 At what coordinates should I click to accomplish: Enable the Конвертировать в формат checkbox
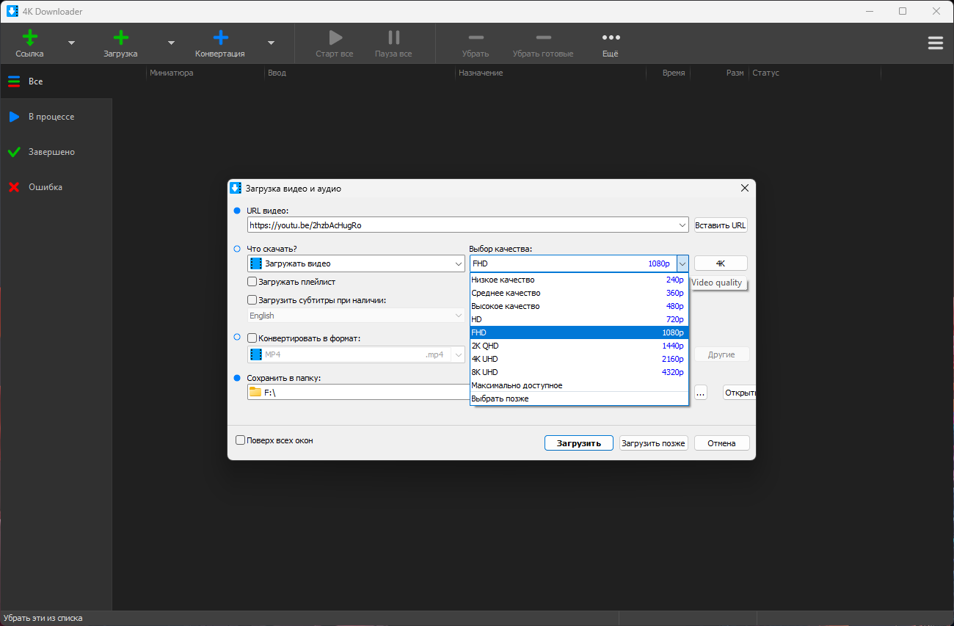pos(252,338)
